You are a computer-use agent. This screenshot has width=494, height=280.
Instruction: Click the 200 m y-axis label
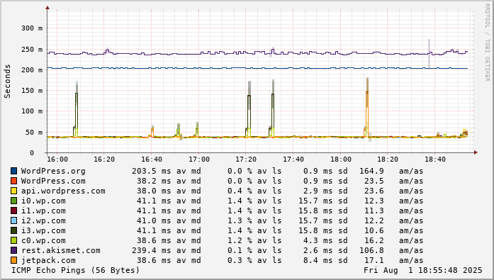point(32,70)
